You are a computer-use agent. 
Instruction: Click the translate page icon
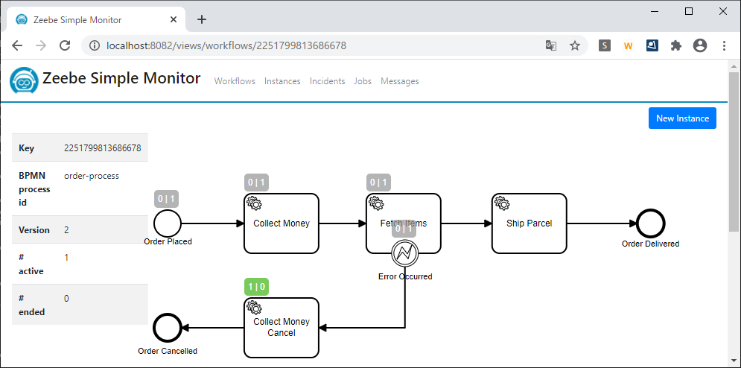[x=550, y=45]
